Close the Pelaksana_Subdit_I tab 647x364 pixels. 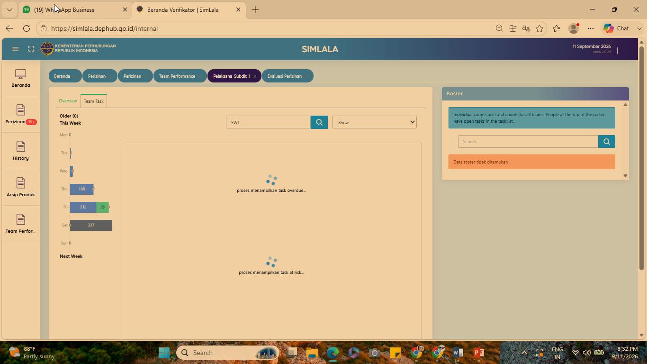[x=255, y=76]
